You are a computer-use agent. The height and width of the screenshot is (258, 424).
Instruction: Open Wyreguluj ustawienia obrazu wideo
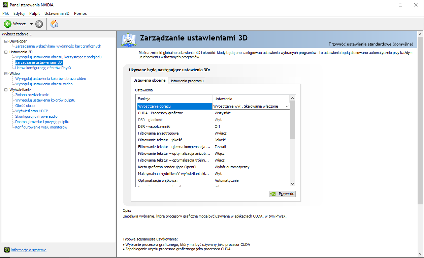44,84
